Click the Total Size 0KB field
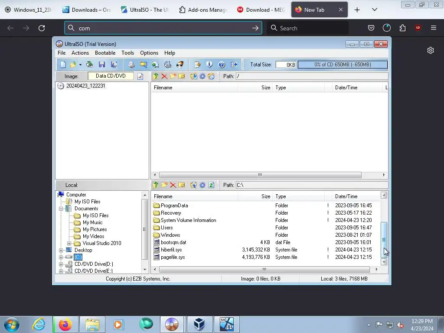 click(x=286, y=65)
